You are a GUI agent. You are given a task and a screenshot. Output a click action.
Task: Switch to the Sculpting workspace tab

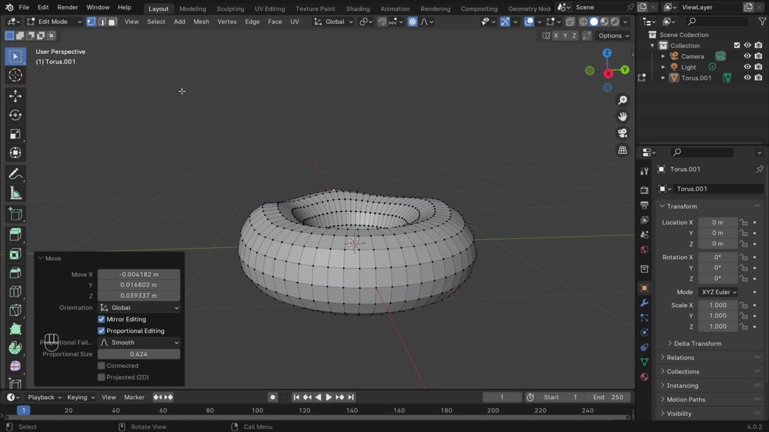(230, 8)
